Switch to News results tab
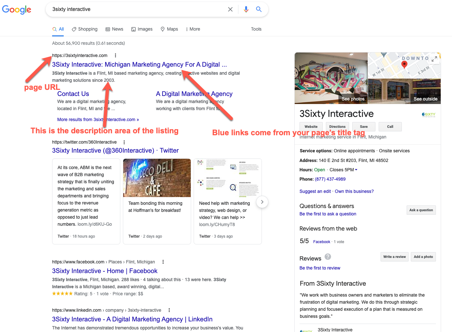 click(115, 29)
